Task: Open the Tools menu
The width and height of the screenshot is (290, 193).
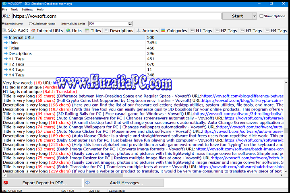Action: 14,9
